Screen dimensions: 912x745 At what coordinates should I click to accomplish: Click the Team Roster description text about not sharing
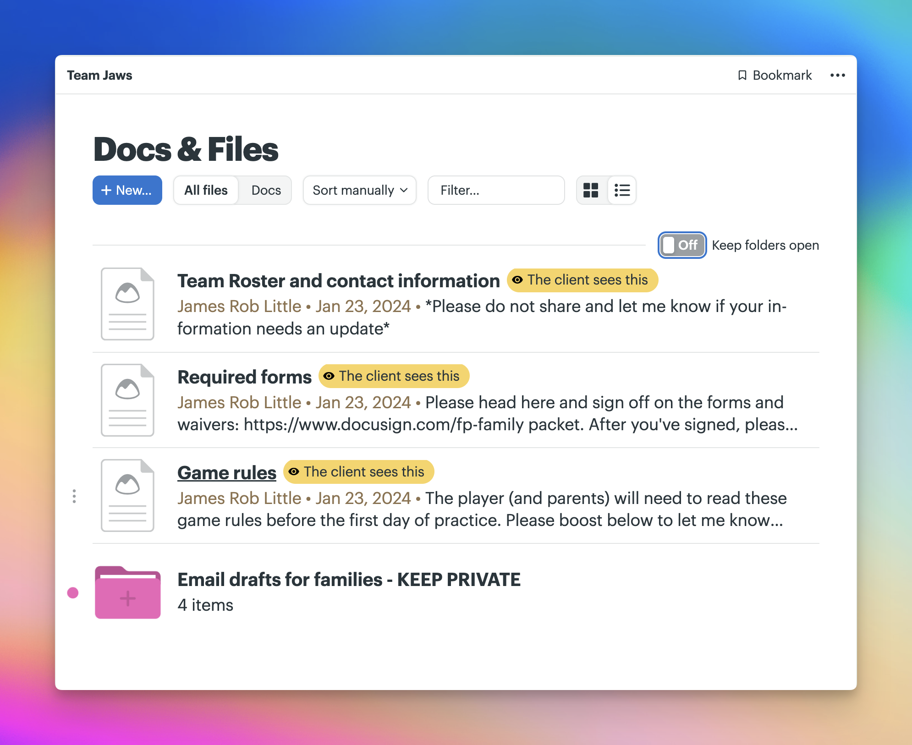[x=482, y=318]
